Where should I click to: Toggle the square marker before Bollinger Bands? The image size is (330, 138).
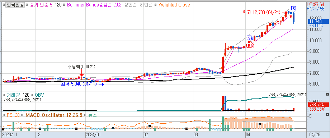(64, 5)
